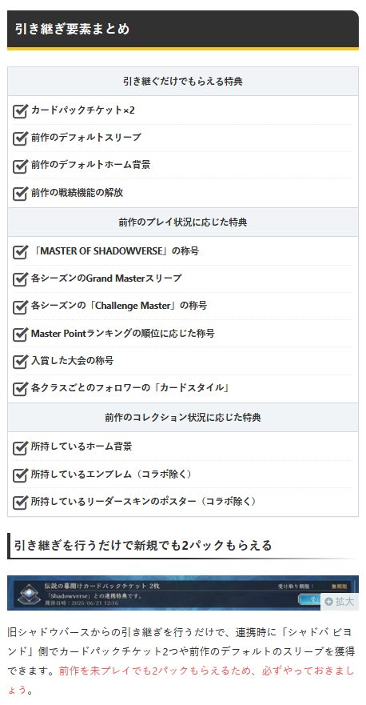
Task: Click the 拡大 enlarge button on image
Action: pos(340,602)
